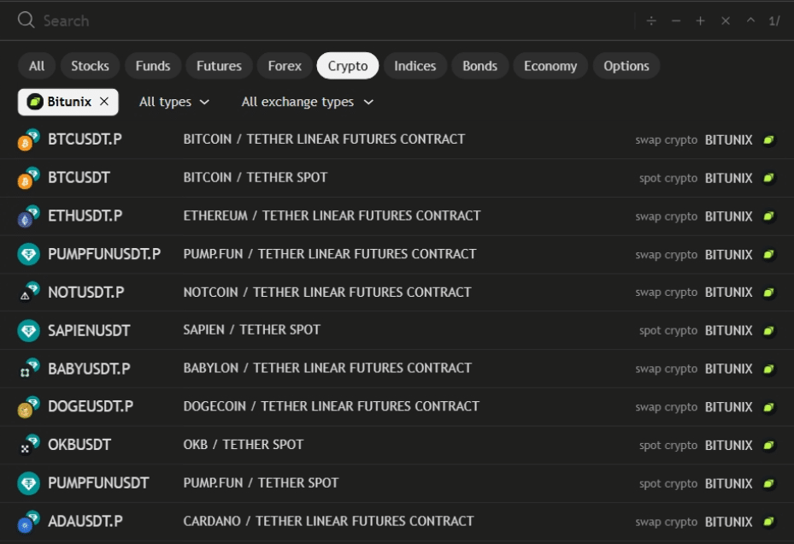Switch to the Stocks tab
794x544 pixels.
coord(90,66)
